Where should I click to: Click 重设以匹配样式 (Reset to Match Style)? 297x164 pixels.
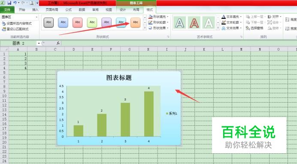tap(15, 29)
